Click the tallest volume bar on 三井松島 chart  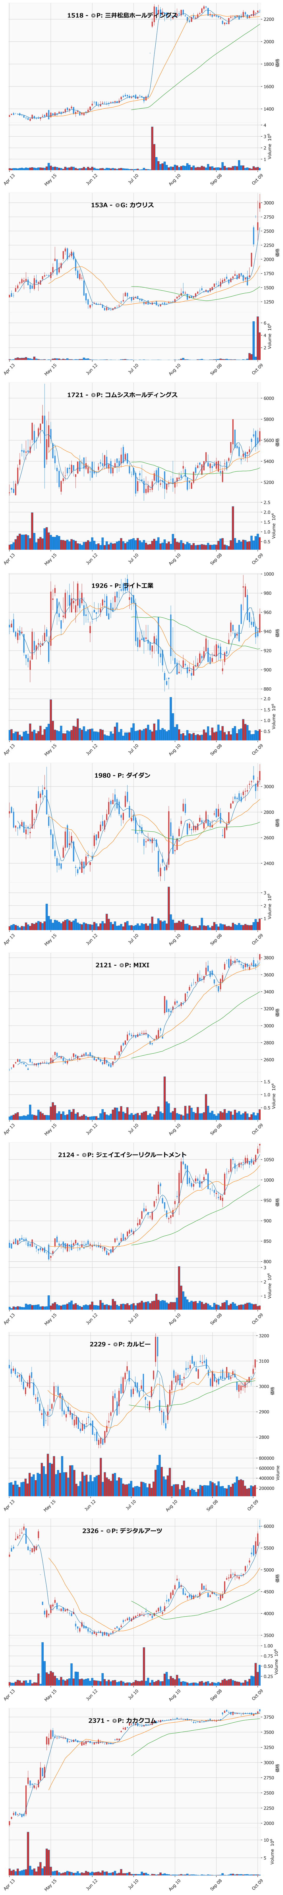(152, 149)
